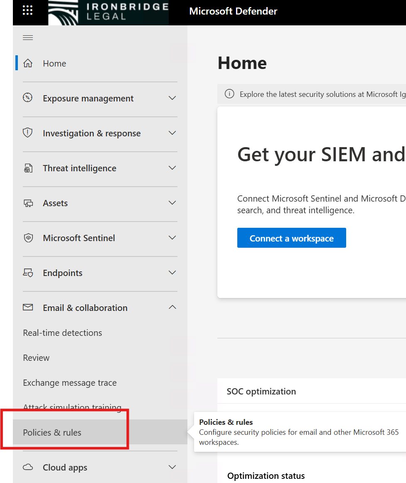
Task: Open the app launcher waffle icon
Action: point(27,11)
